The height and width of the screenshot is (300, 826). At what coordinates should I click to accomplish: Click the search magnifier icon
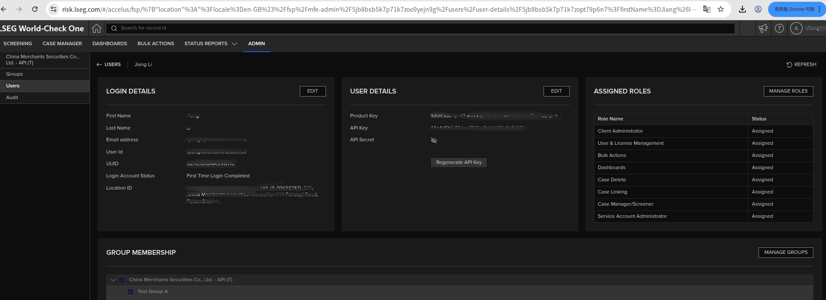click(x=114, y=28)
